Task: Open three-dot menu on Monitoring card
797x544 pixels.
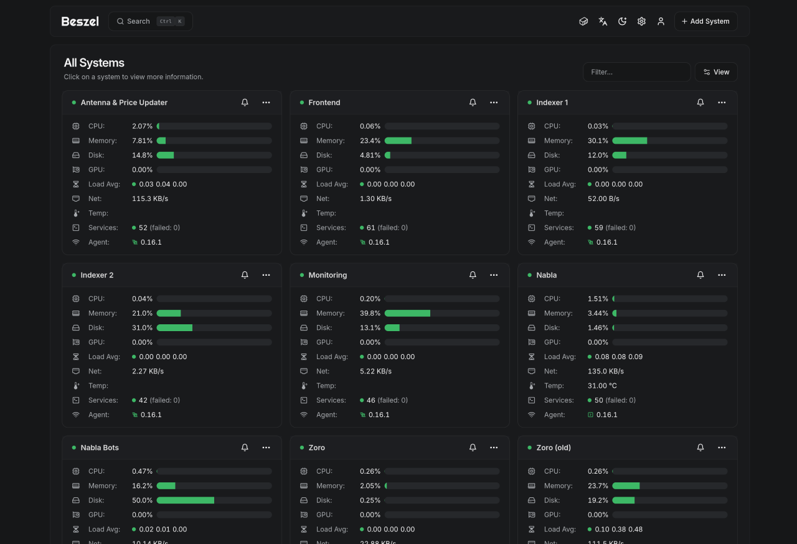Action: tap(494, 275)
